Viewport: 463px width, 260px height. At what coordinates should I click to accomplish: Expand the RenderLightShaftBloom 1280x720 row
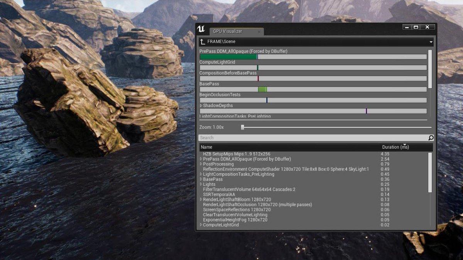(x=201, y=200)
